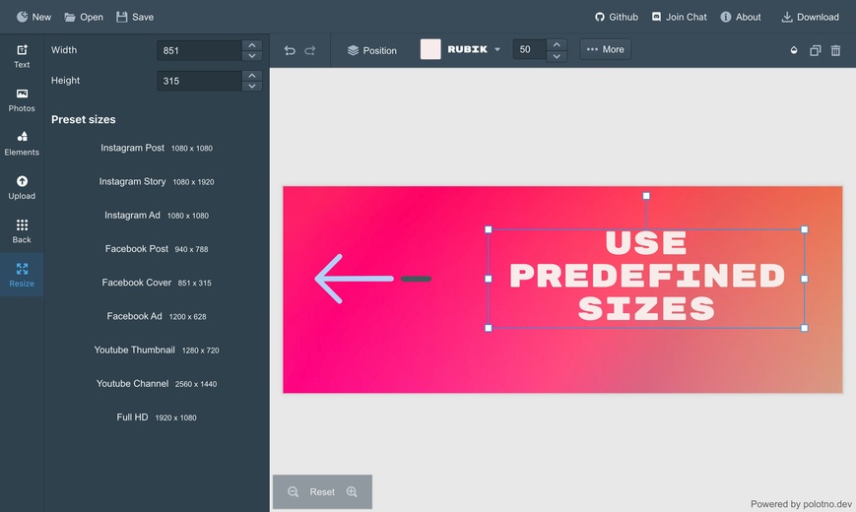
Task: Open the Text panel
Action: [x=22, y=56]
